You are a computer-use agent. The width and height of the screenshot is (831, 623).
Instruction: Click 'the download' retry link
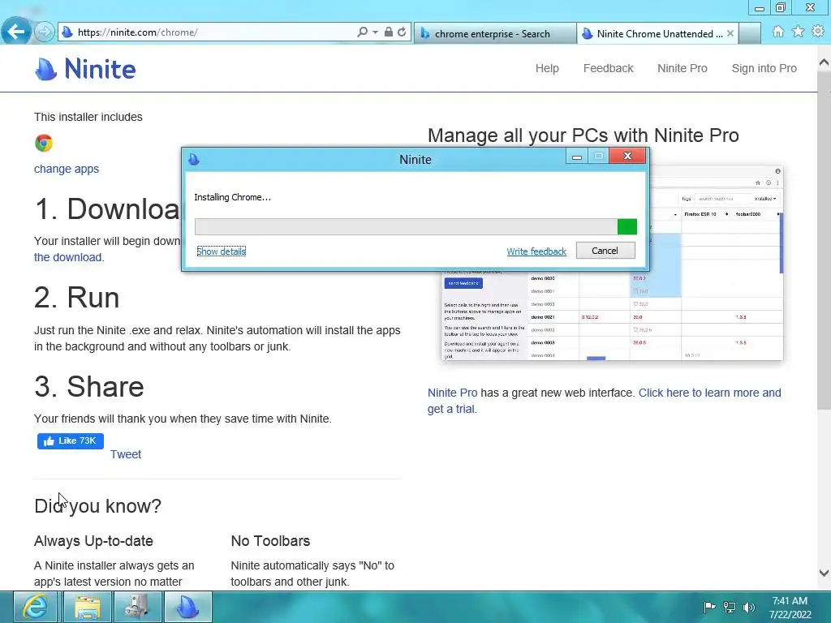68,257
